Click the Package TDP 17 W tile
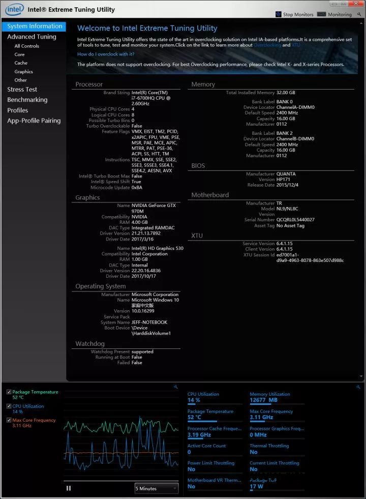366x499 pixels. tap(277, 483)
